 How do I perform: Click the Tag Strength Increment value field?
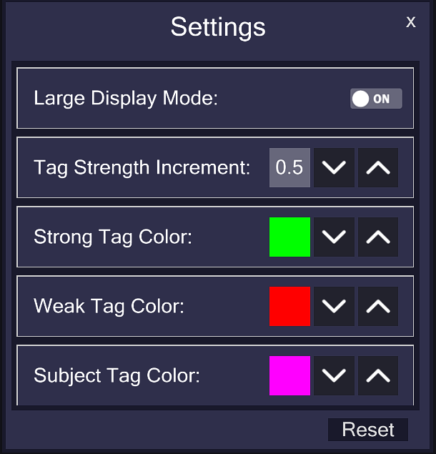click(289, 168)
